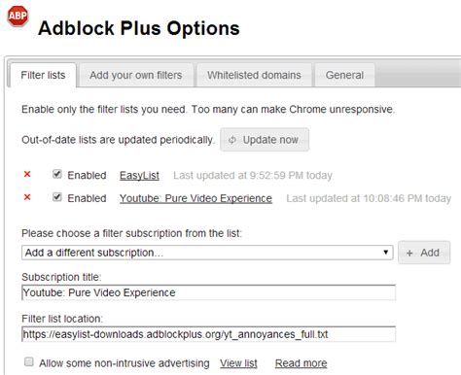The width and height of the screenshot is (461, 375).
Task: Open the Whitelisted domains tab
Action: point(254,75)
